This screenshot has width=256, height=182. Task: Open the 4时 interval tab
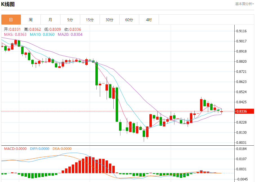[x=149, y=20]
